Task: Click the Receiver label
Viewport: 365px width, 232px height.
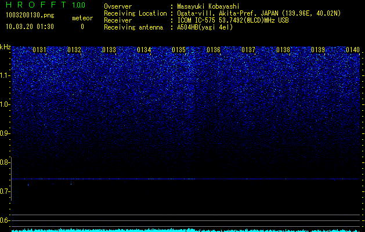Action: click(118, 20)
